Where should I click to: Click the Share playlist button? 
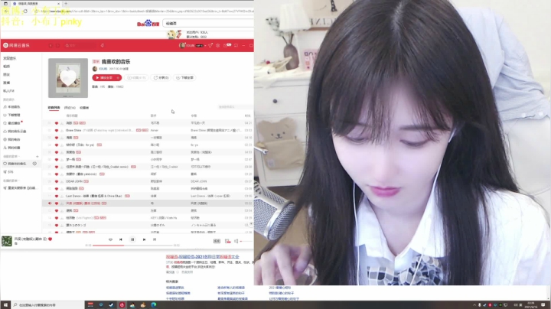[161, 77]
